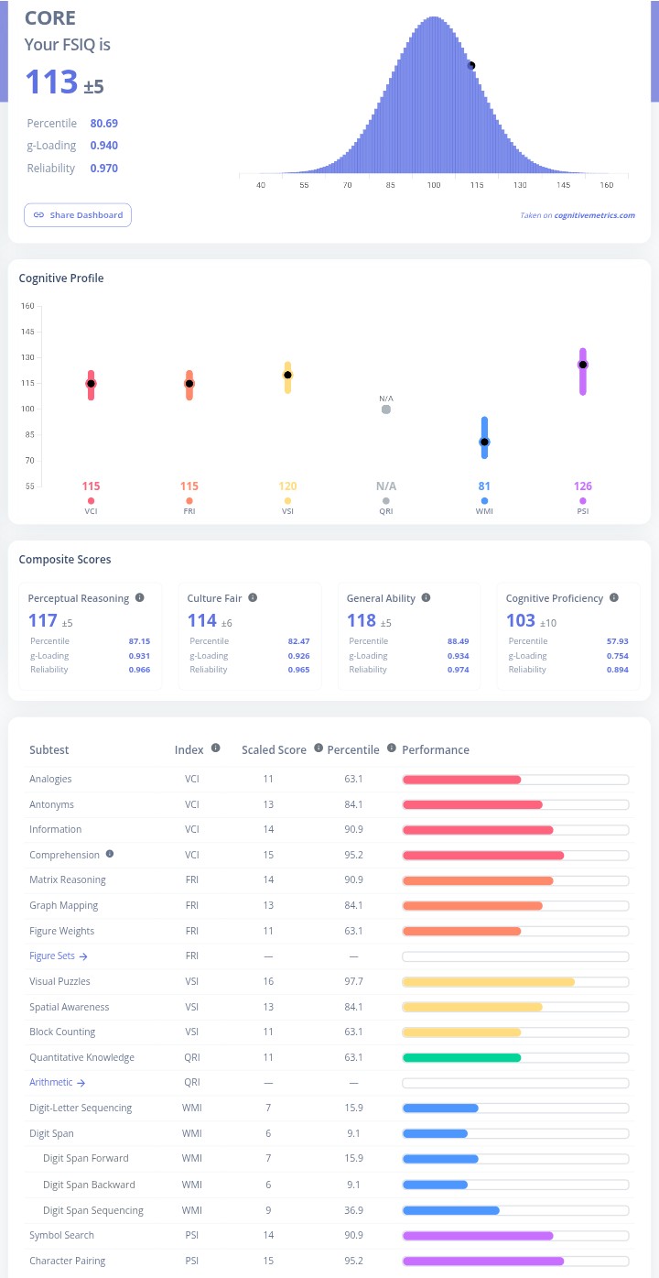Click info icon next to Perceptual Reasoning
Viewport: 659px width, 1278px height.
point(140,597)
